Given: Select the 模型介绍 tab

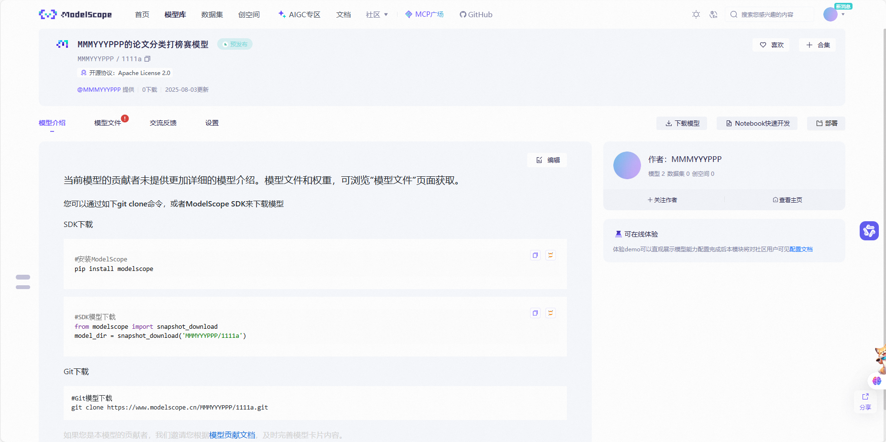Looking at the screenshot, I should pyautogui.click(x=52, y=123).
